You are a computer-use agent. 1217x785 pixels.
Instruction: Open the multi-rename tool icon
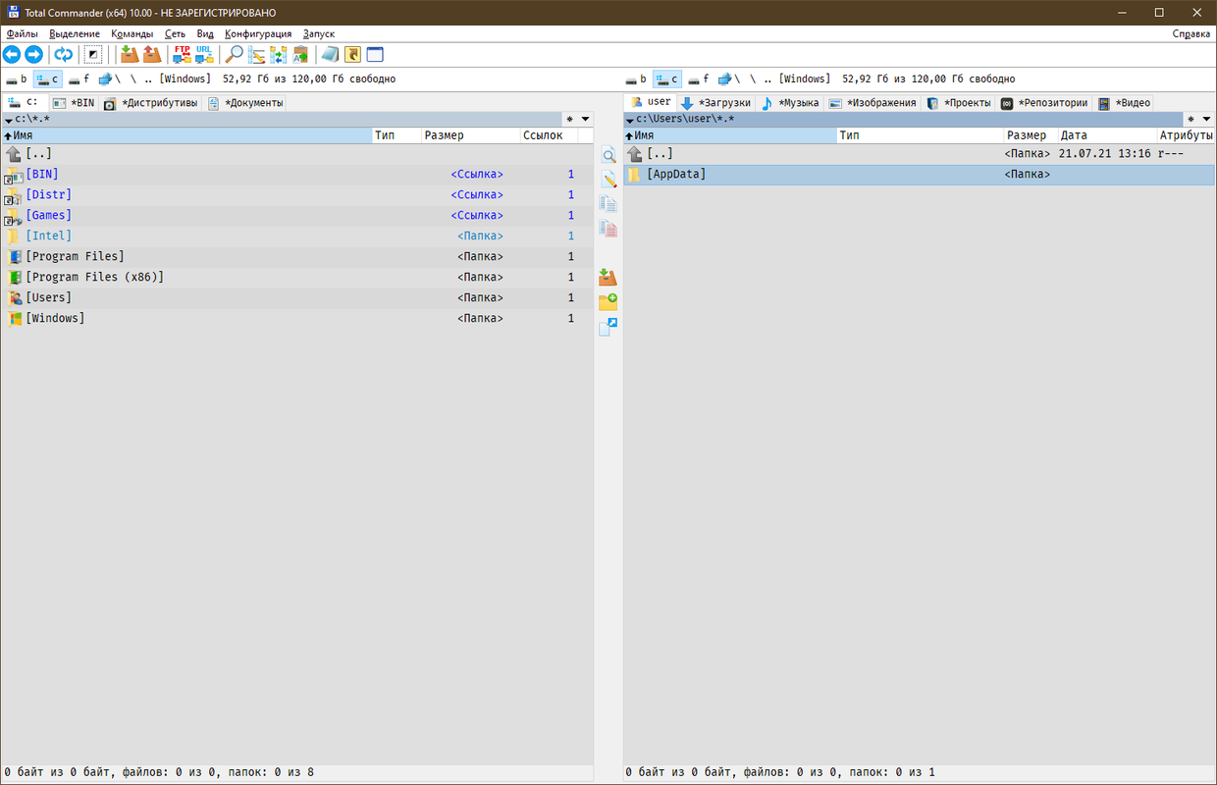257,55
